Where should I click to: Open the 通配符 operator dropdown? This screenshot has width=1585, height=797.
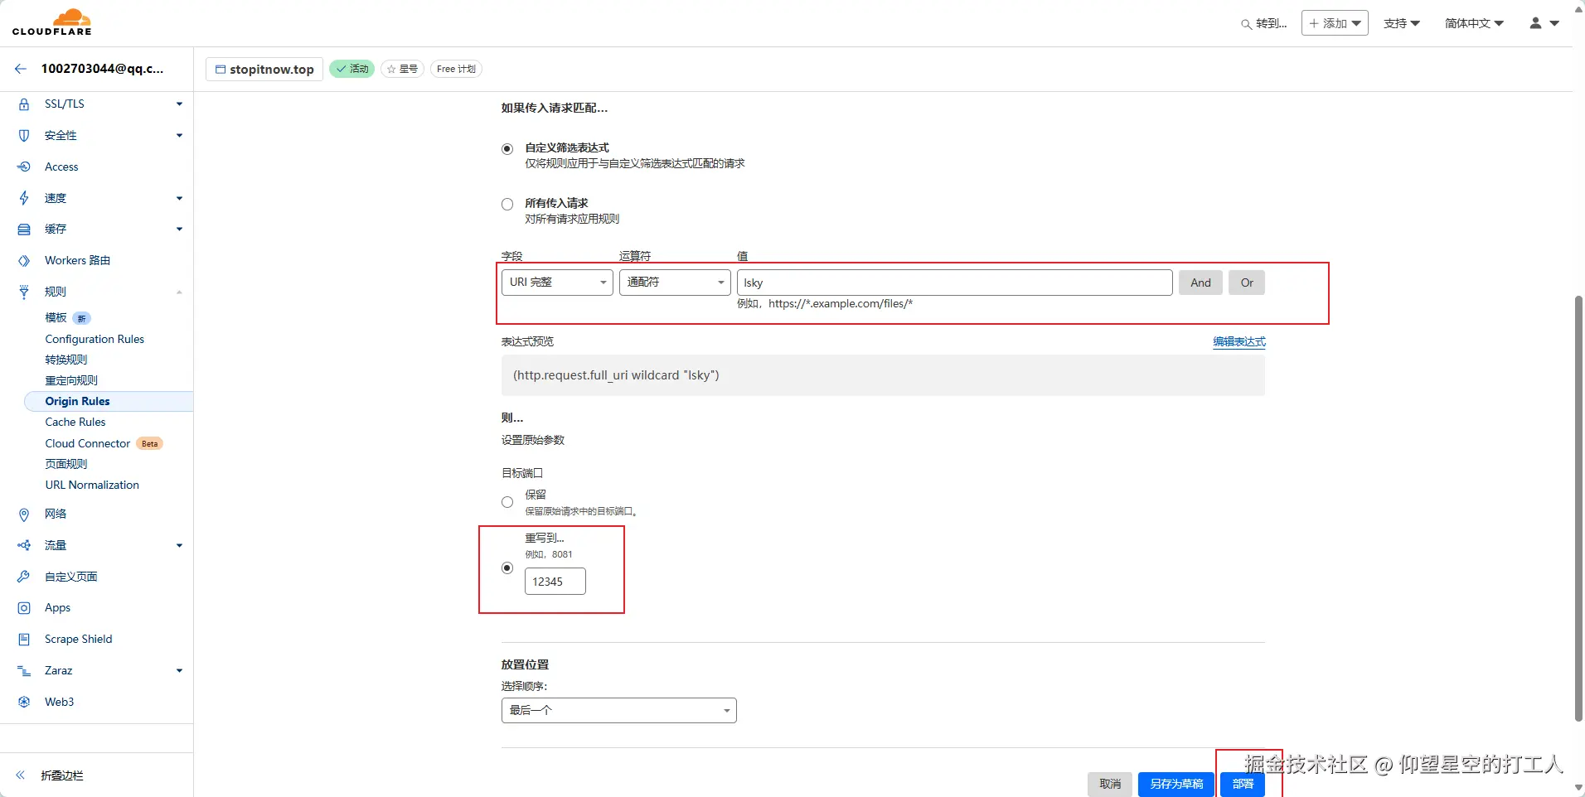675,283
